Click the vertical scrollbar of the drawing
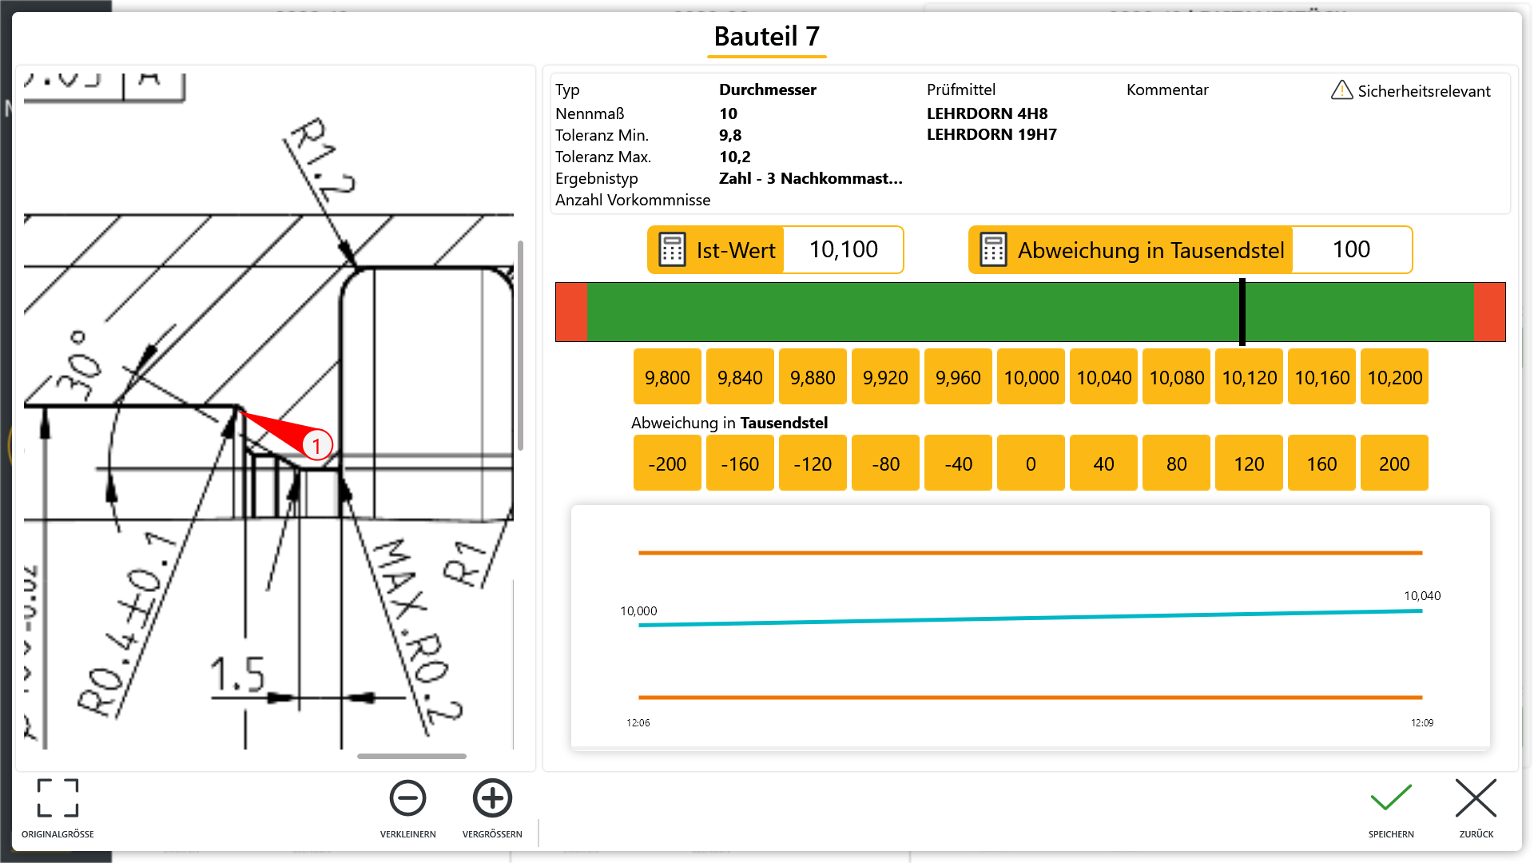This screenshot has width=1534, height=863. click(520, 345)
